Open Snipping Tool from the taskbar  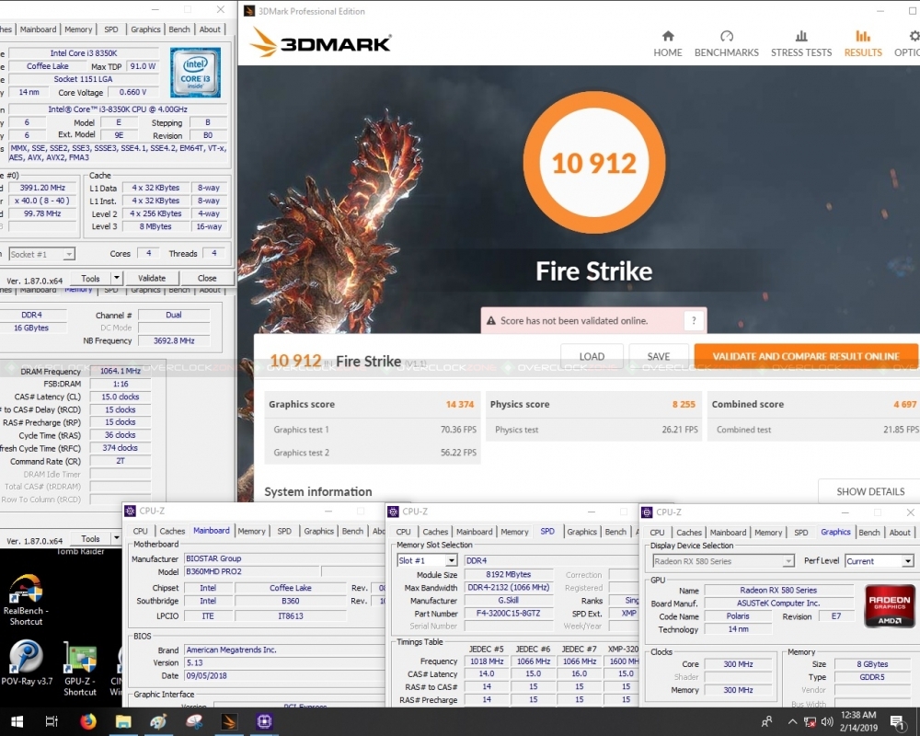(x=193, y=721)
